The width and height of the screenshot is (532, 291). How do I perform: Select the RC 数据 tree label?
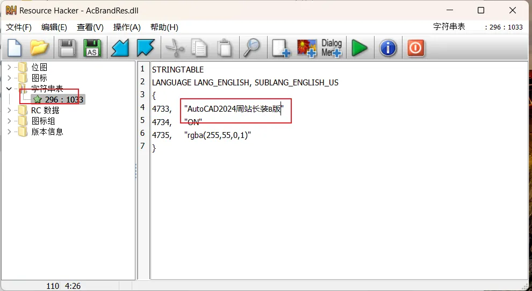coord(46,110)
